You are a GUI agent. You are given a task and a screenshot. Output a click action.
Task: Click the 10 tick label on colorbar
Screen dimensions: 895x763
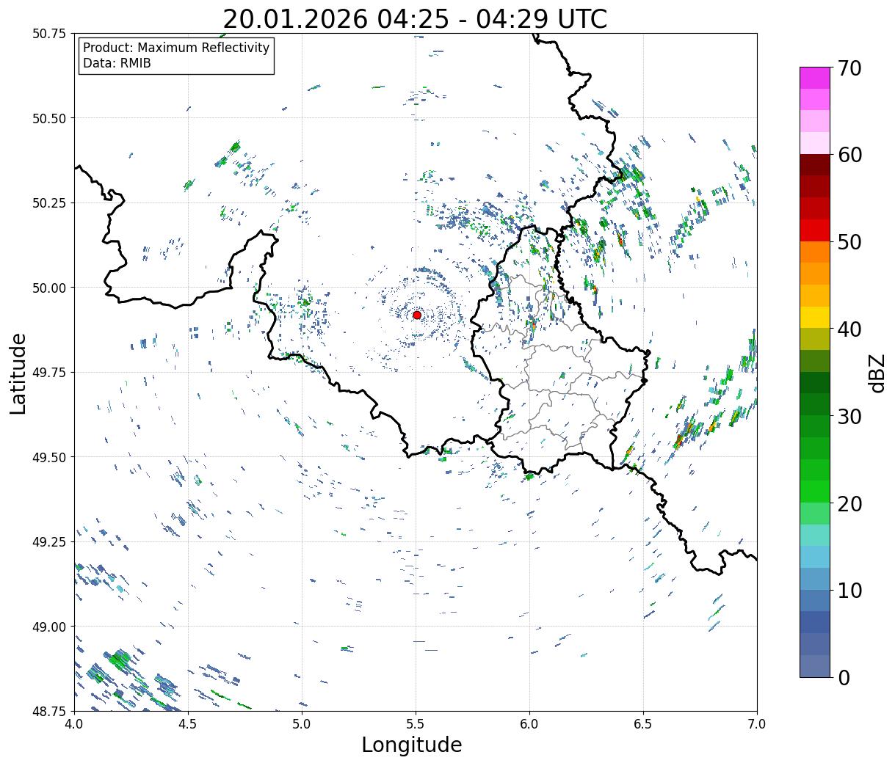pos(849,591)
